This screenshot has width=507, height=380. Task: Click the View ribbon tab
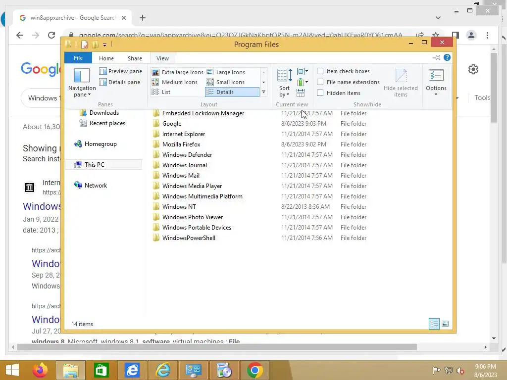point(162,58)
